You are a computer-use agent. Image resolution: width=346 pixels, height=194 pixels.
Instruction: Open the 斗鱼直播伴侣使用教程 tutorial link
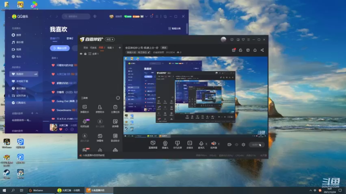(x=93, y=155)
